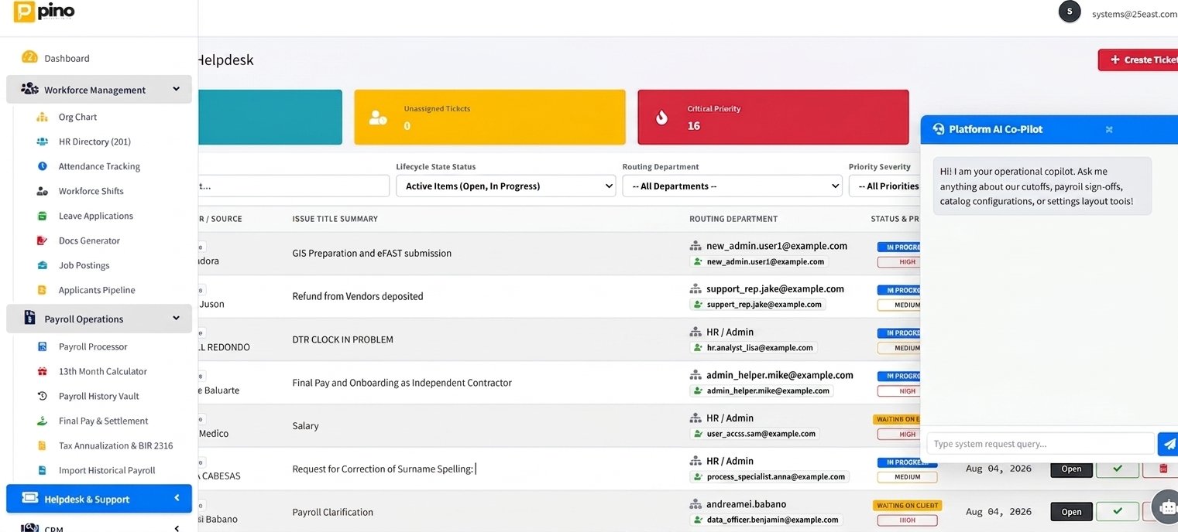Image resolution: width=1178 pixels, height=532 pixels.
Task: Close the Platform AI Co-Pilot panel
Action: pos(1109,129)
